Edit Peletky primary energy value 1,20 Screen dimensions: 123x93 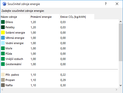[33, 27]
